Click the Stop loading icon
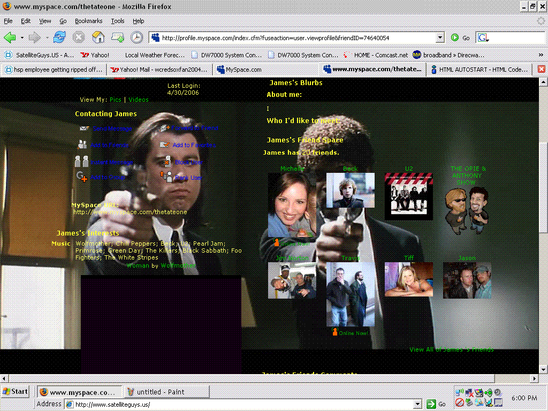The image size is (548, 411). (x=79, y=37)
